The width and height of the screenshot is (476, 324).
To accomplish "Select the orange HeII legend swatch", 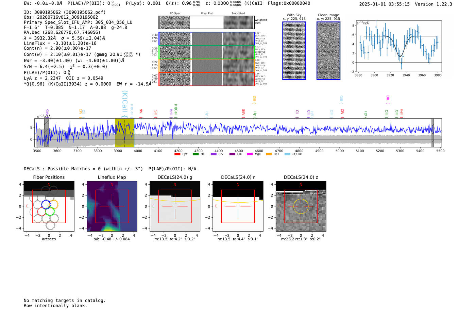I will click(269, 154).
